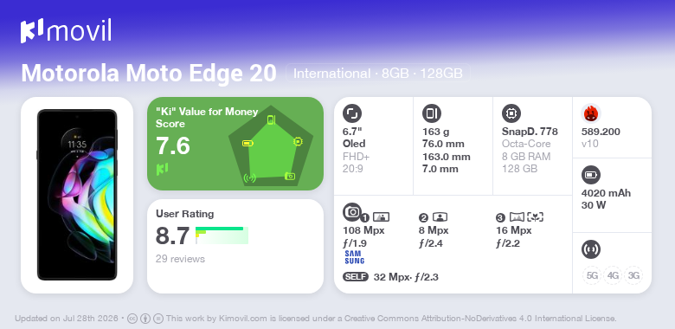Image resolution: width=675 pixels, height=329 pixels.
Task: Select the 3G network badge
Action: pyautogui.click(x=633, y=275)
